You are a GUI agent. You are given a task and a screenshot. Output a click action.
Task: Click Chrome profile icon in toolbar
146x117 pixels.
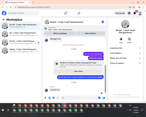[139, 7]
